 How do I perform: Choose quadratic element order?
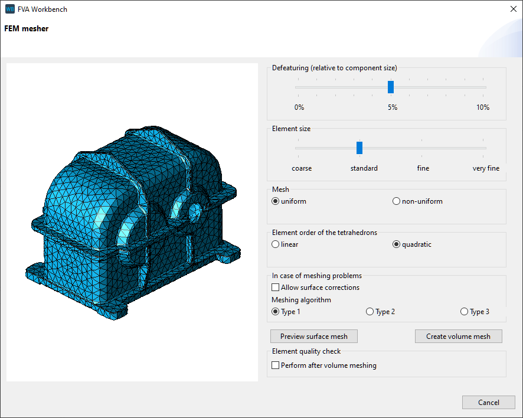coord(397,244)
